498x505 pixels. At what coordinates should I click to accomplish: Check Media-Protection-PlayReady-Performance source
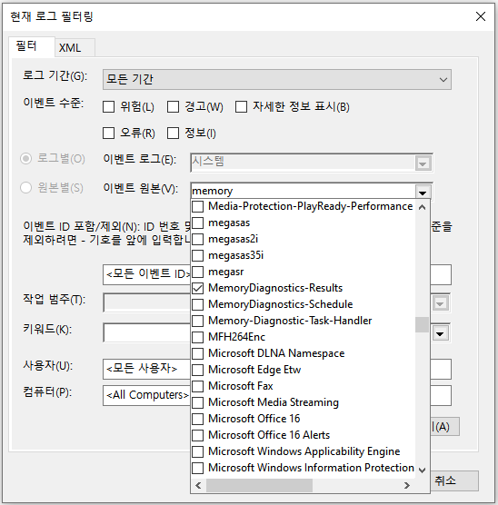tap(197, 206)
